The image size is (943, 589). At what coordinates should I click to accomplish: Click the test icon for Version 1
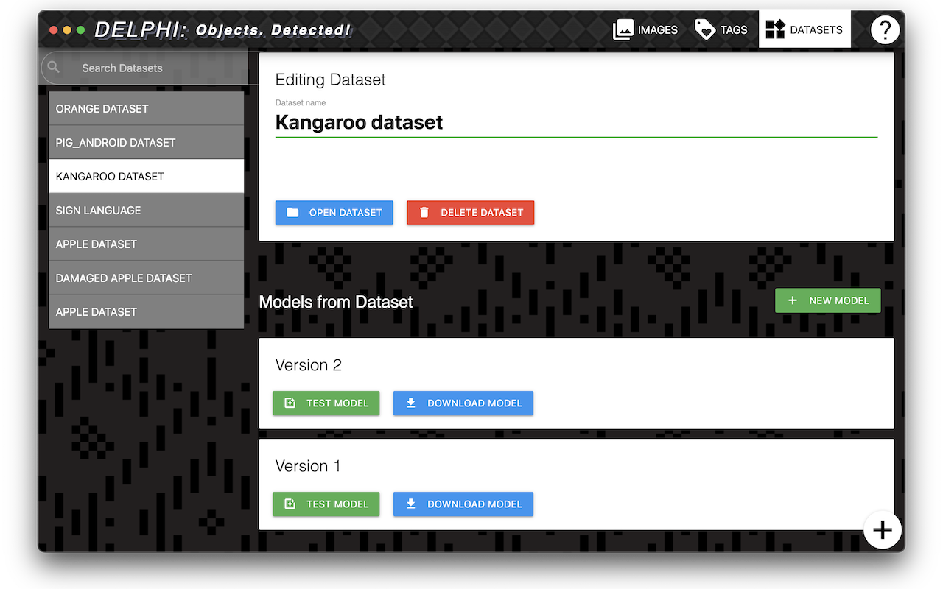coord(290,504)
